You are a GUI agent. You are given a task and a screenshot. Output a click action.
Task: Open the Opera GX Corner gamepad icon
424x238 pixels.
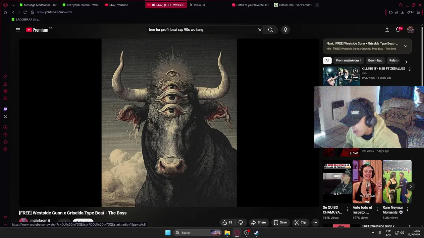[13, 5]
